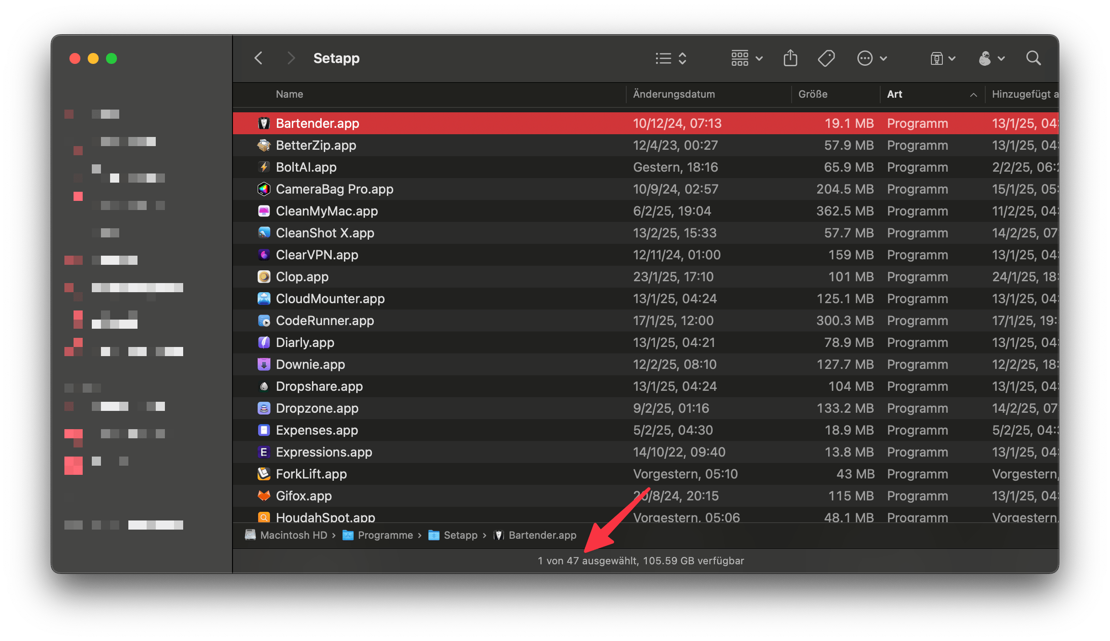The width and height of the screenshot is (1110, 641).
Task: Open the duck icon toolbar dropdown
Action: 992,58
